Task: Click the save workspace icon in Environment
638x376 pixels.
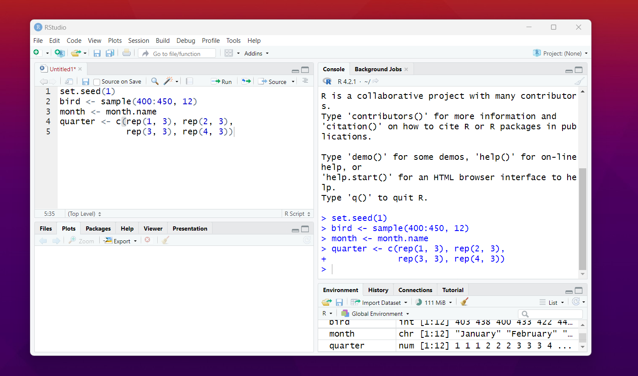Action: [x=339, y=302]
